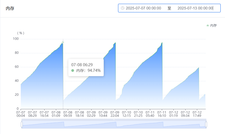
Task: Click the clock icon in date picker
Action: point(123,8)
